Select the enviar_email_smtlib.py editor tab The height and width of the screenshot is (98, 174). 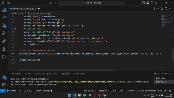tap(25, 8)
